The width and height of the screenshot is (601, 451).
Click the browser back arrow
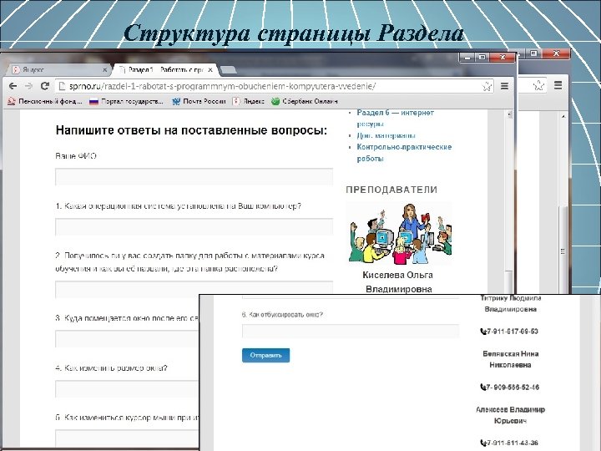point(13,86)
